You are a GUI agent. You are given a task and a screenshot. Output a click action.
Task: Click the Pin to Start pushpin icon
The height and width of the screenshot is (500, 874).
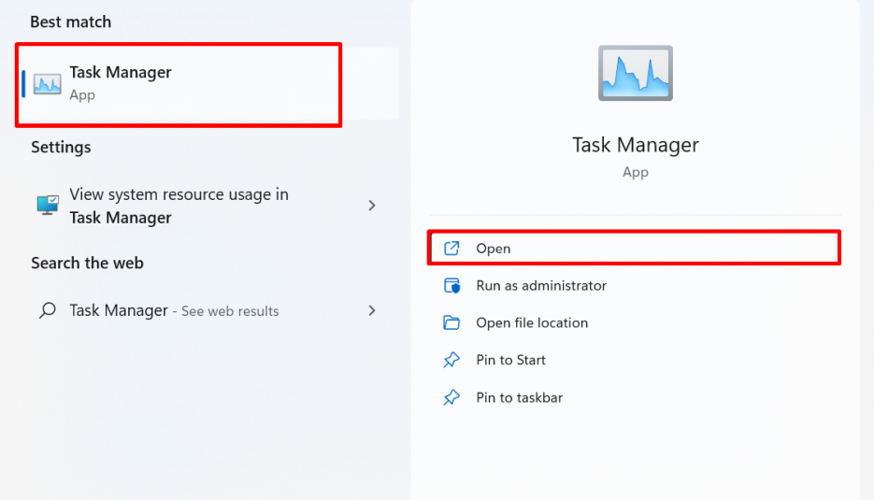click(x=451, y=360)
